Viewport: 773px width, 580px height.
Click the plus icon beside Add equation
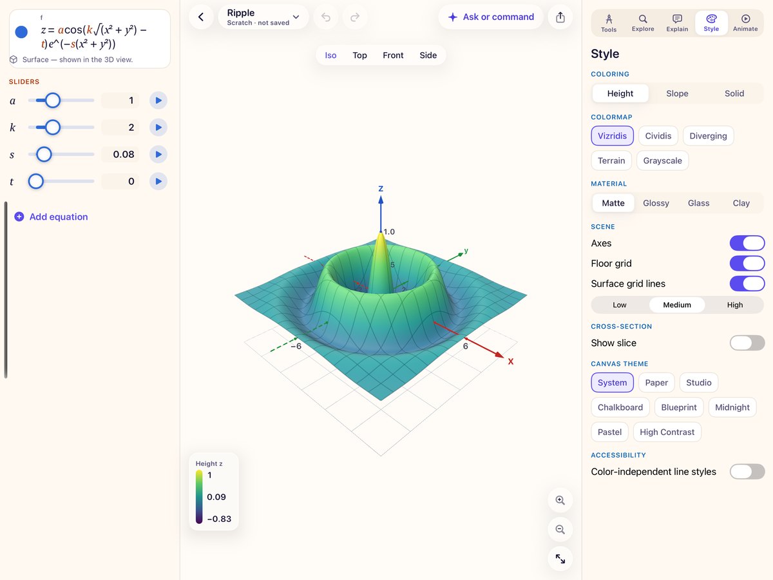pyautogui.click(x=19, y=217)
